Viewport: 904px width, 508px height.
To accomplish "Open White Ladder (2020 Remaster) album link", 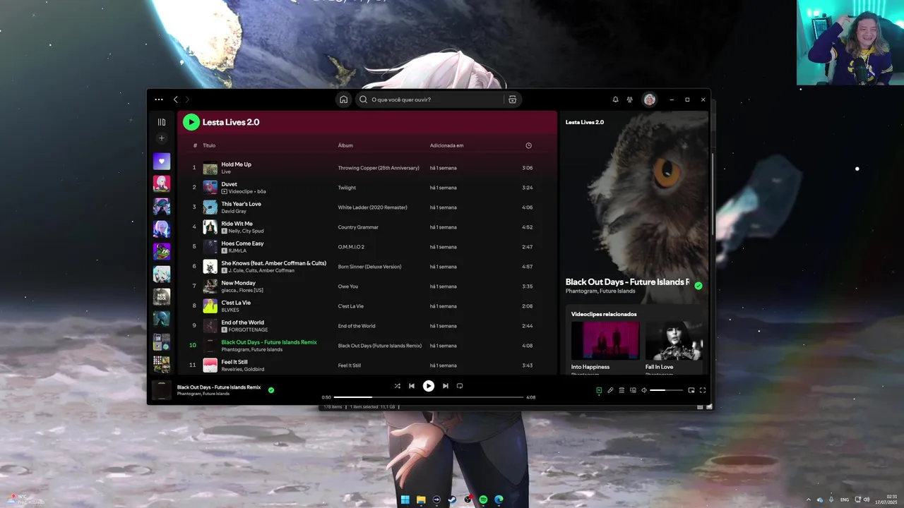I will 372,207.
